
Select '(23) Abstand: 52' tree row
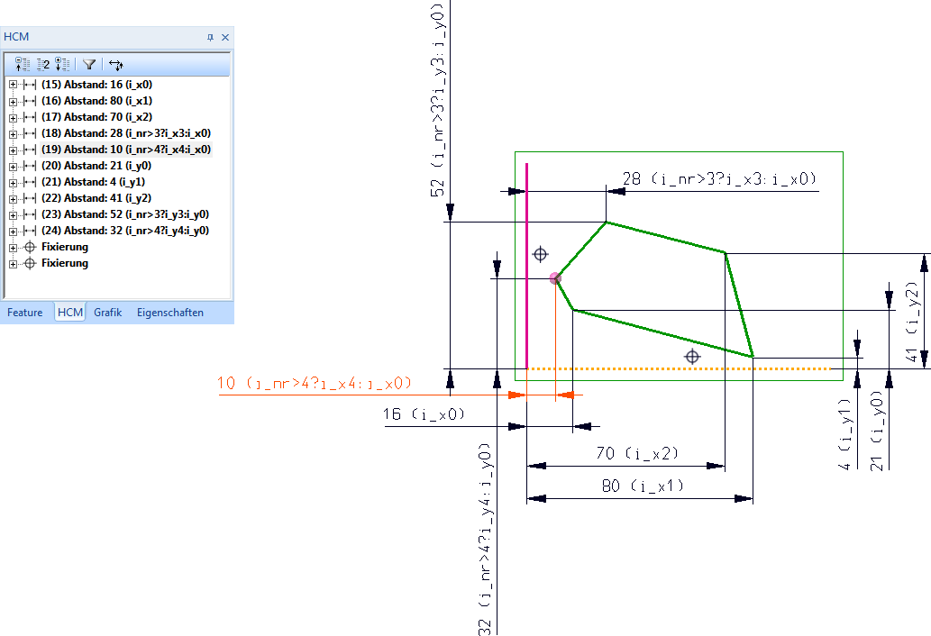(x=125, y=214)
